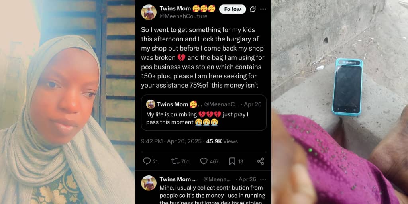Like the tweet with the heart icon
This screenshot has height=204, width=408.
click(204, 161)
